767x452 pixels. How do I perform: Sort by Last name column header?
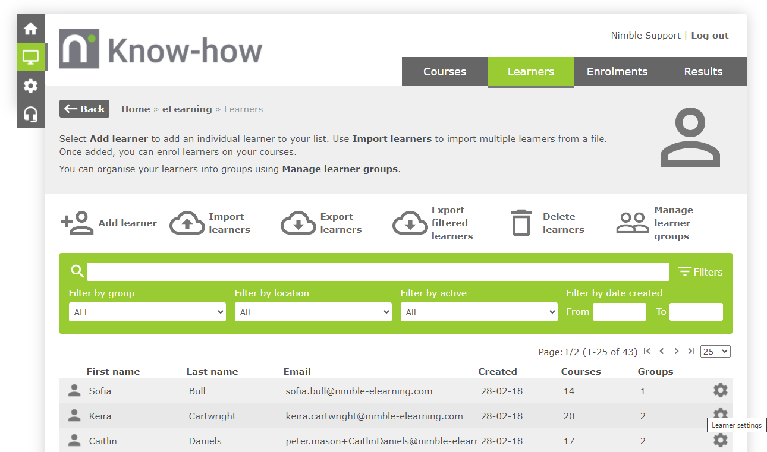[212, 372]
